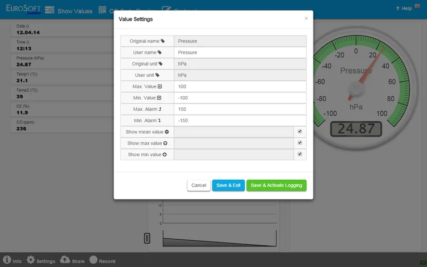
Task: Click Save & Exit button
Action: [x=228, y=185]
